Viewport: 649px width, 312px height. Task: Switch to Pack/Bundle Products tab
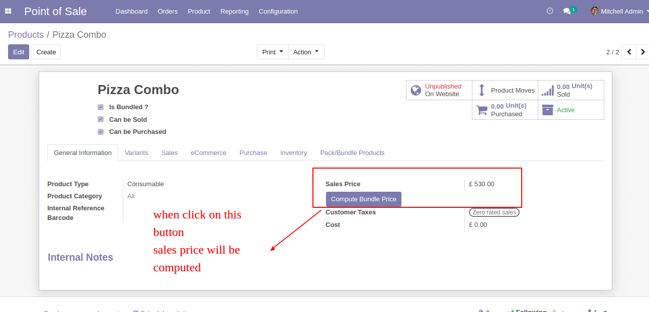pos(352,152)
